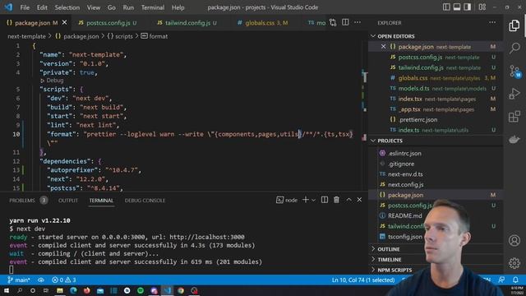Image resolution: width=526 pixels, height=296 pixels.
Task: Collapse the Open Editors section
Action: [x=373, y=36]
